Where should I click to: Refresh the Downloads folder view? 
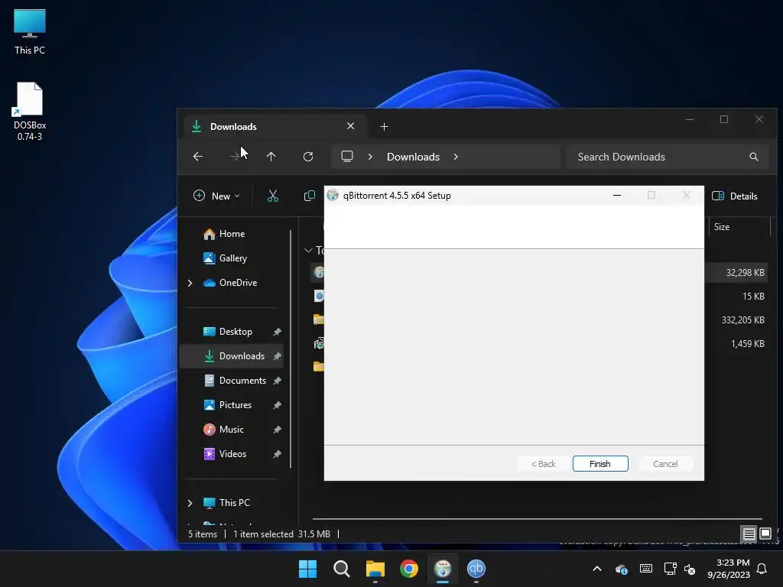click(x=308, y=157)
